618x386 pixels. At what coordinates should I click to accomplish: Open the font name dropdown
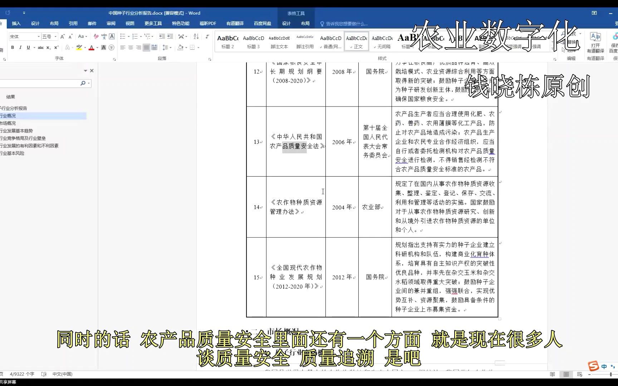(x=39, y=36)
